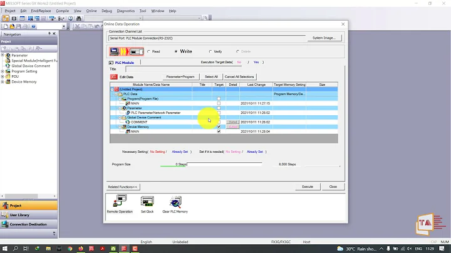
Task: Open the Find/Replace menu
Action: click(x=41, y=11)
